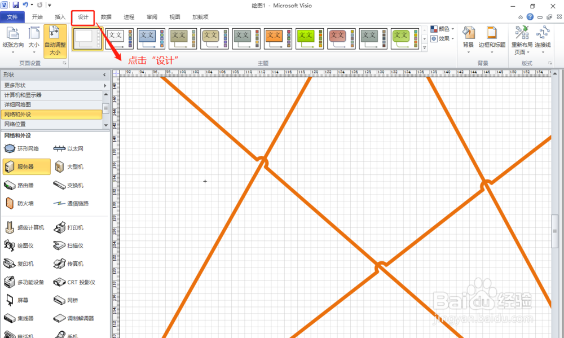Open the page Size (大小) button
This screenshot has height=338, width=564.
click(x=34, y=40)
